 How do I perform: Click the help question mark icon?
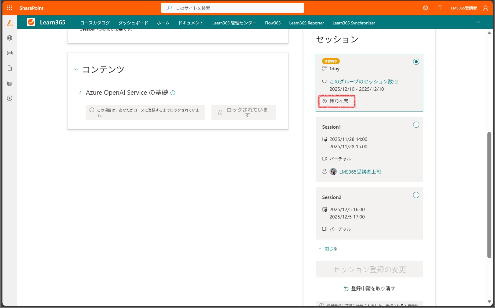(440, 8)
